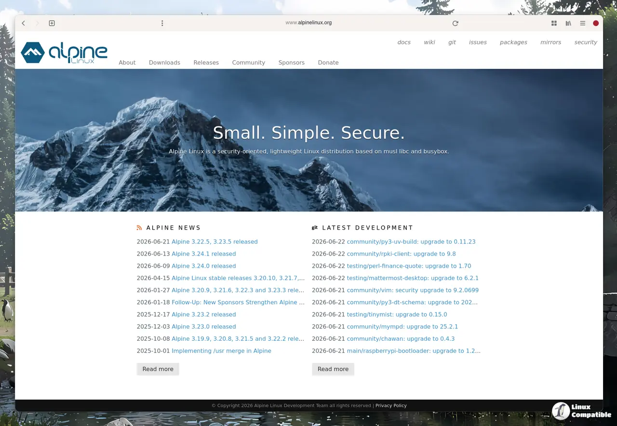Open the vertical three-dot page menu
The image size is (617, 426).
point(162,23)
